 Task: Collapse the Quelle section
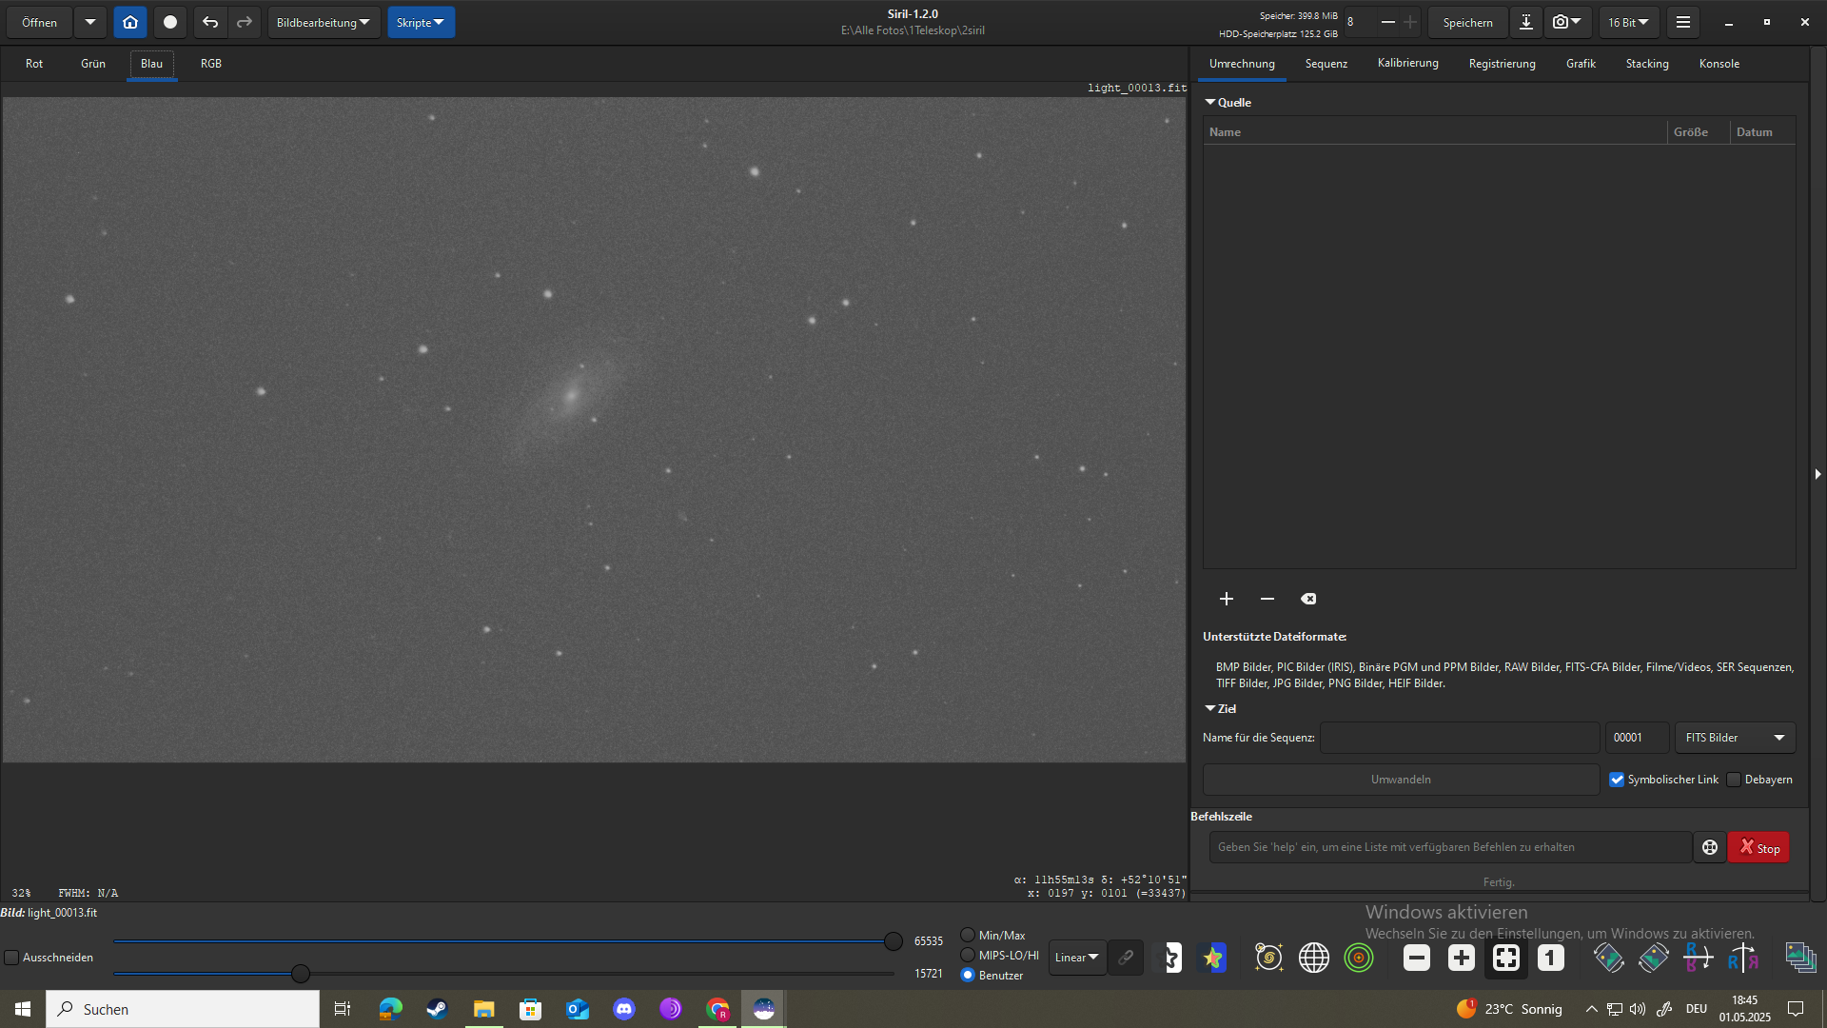(x=1210, y=102)
